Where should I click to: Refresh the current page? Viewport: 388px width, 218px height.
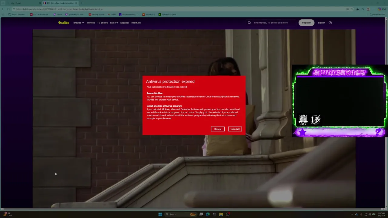pyautogui.click(x=8, y=9)
